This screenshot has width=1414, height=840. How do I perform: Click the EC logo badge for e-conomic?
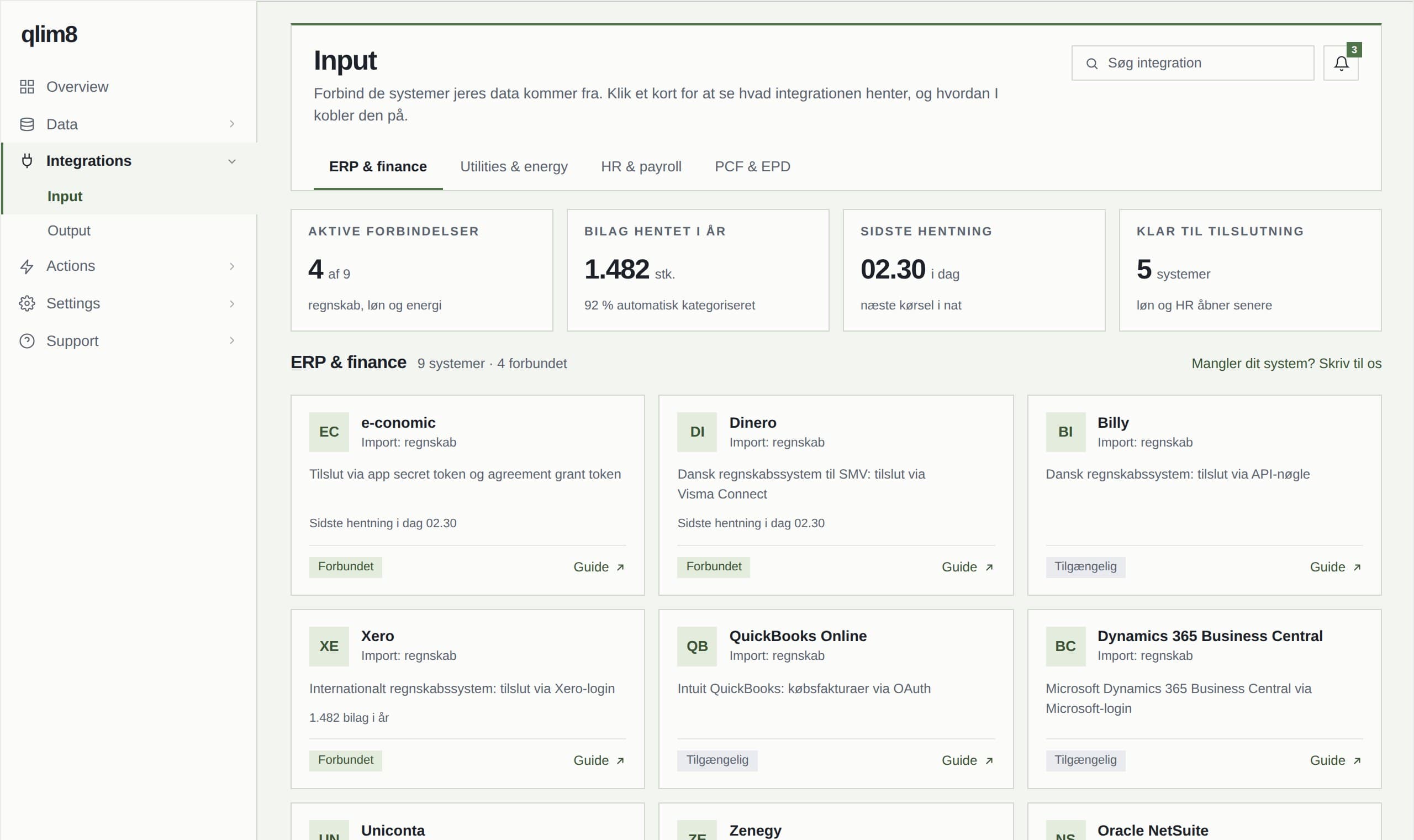tap(329, 432)
